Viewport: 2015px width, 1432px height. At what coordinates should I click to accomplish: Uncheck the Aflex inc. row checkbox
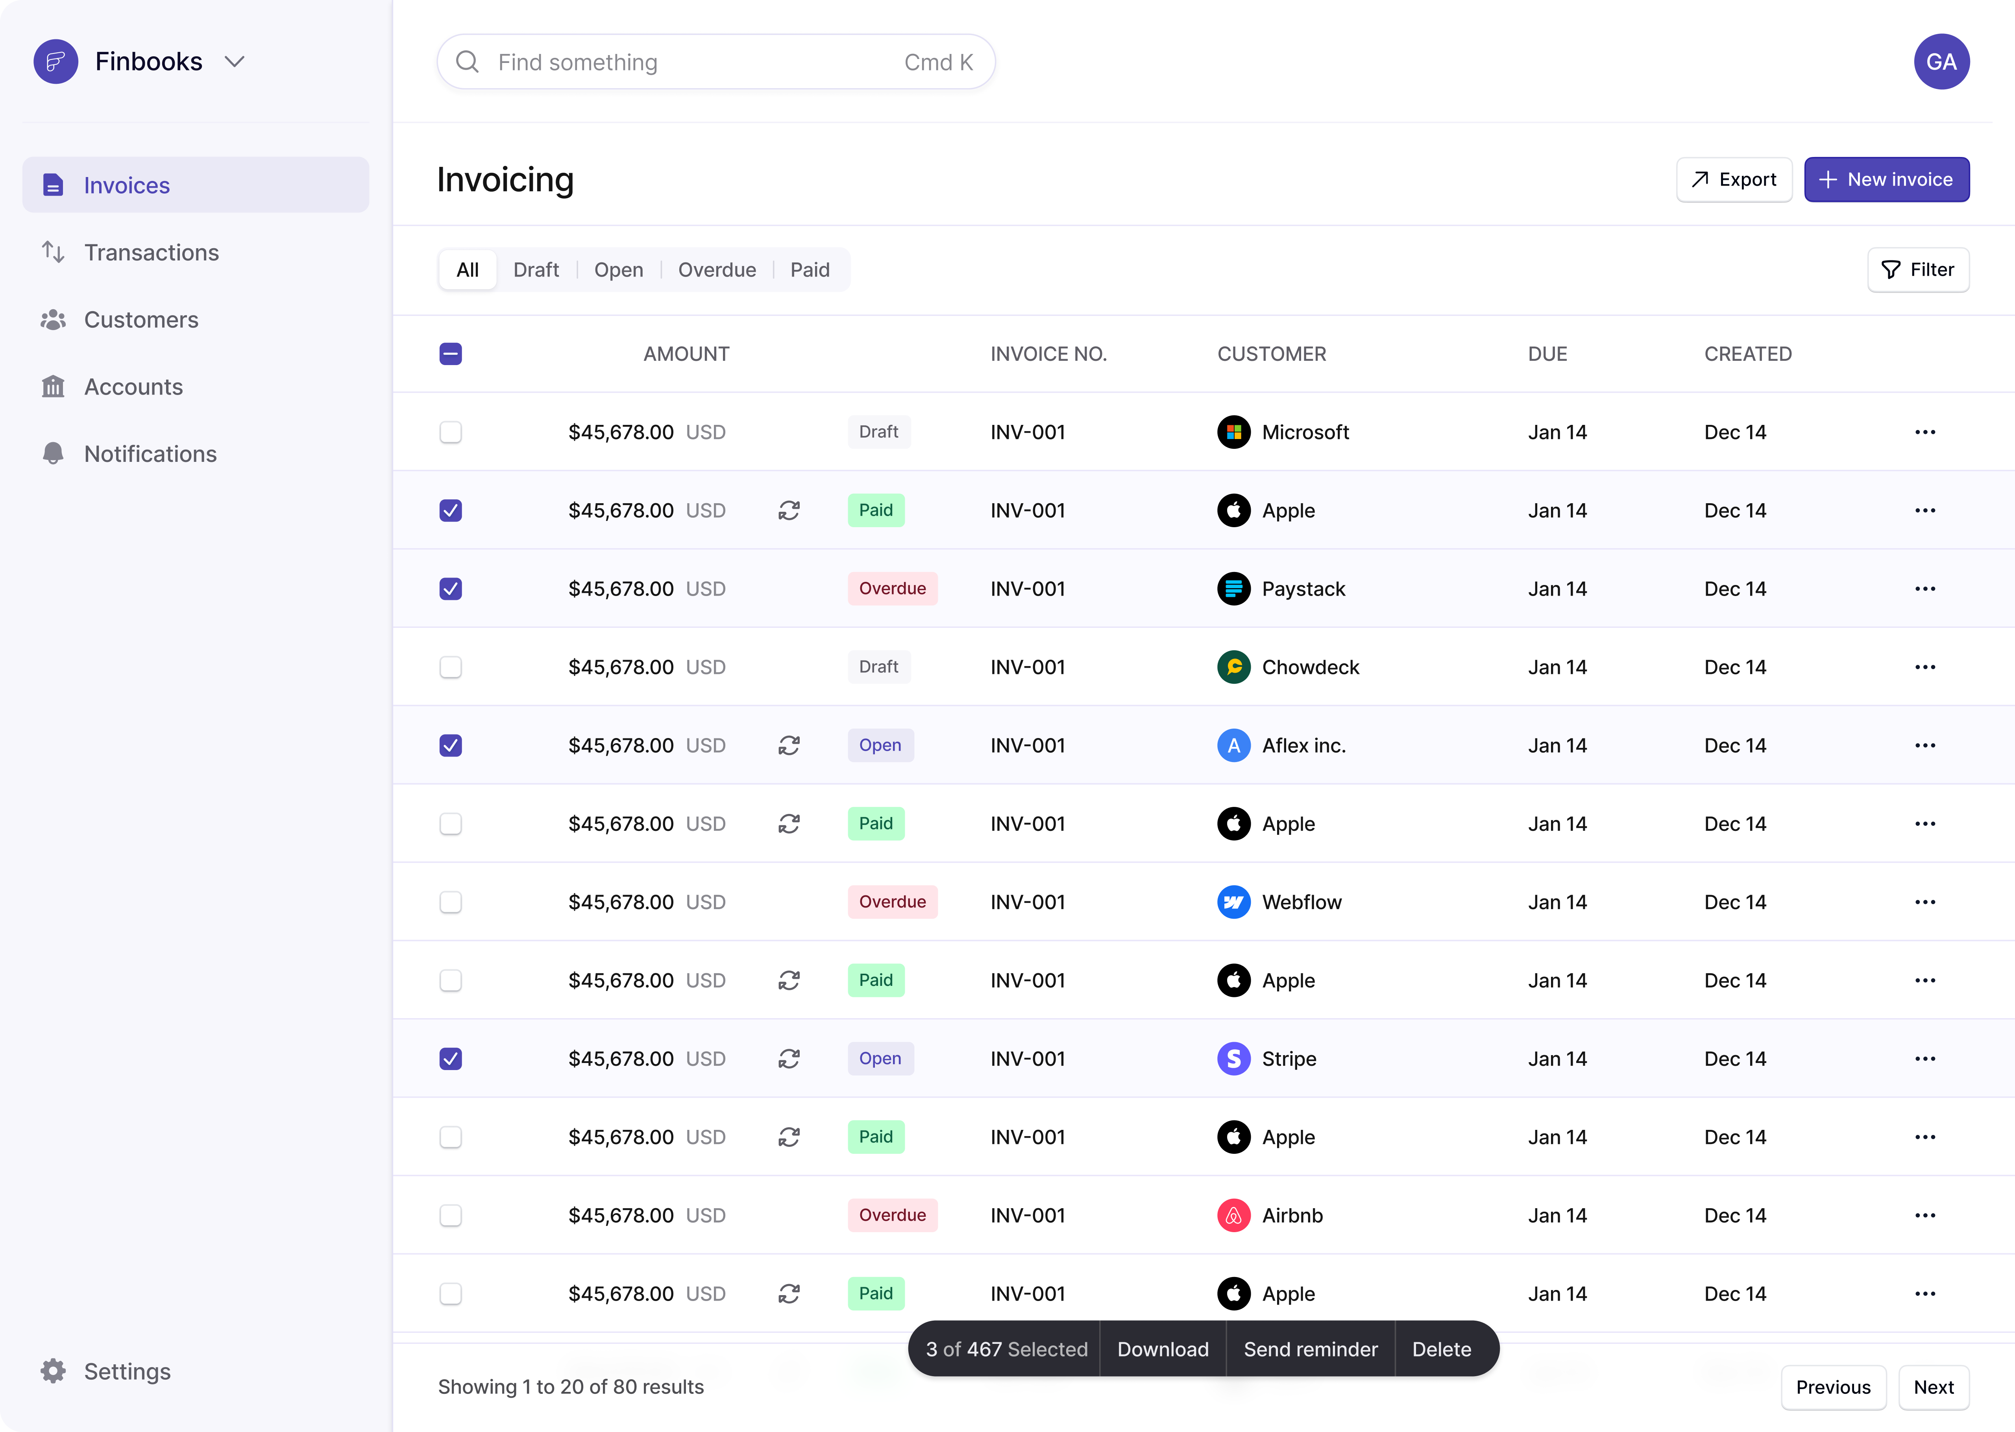451,745
